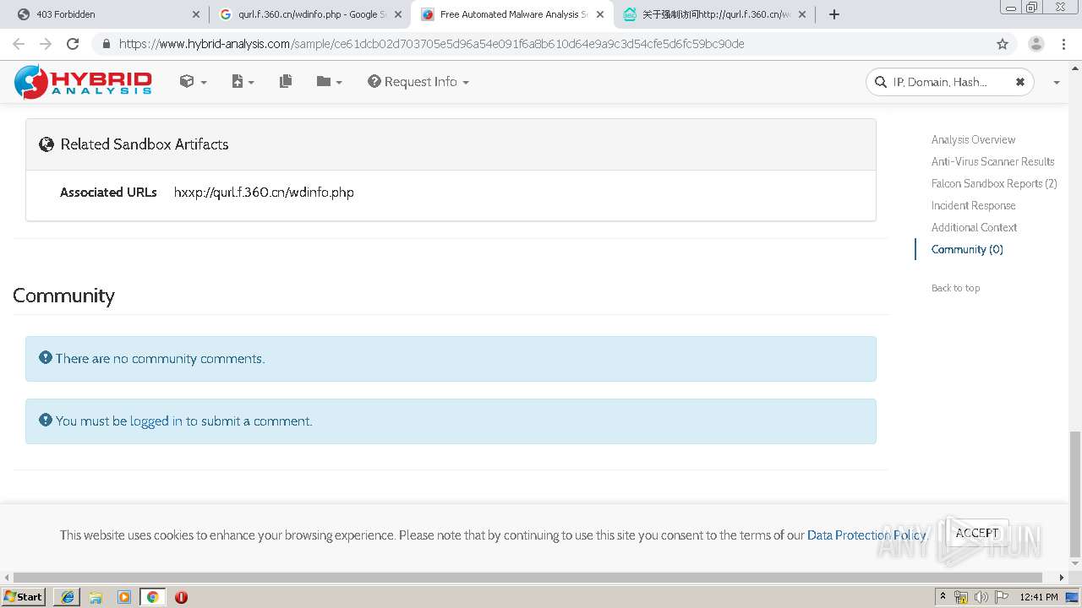
Task: Click the Community heading
Action: click(x=63, y=296)
